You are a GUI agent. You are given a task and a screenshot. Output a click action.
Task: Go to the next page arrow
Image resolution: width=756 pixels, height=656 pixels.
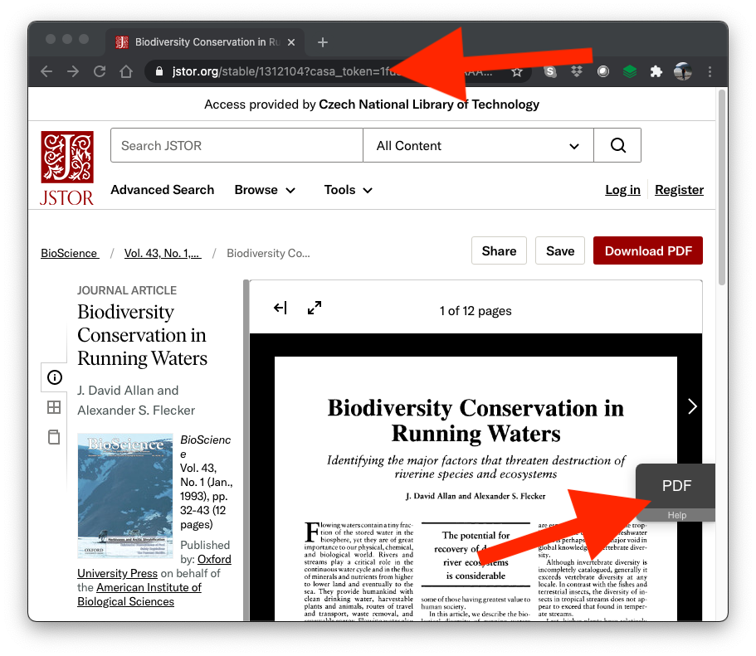tap(692, 406)
